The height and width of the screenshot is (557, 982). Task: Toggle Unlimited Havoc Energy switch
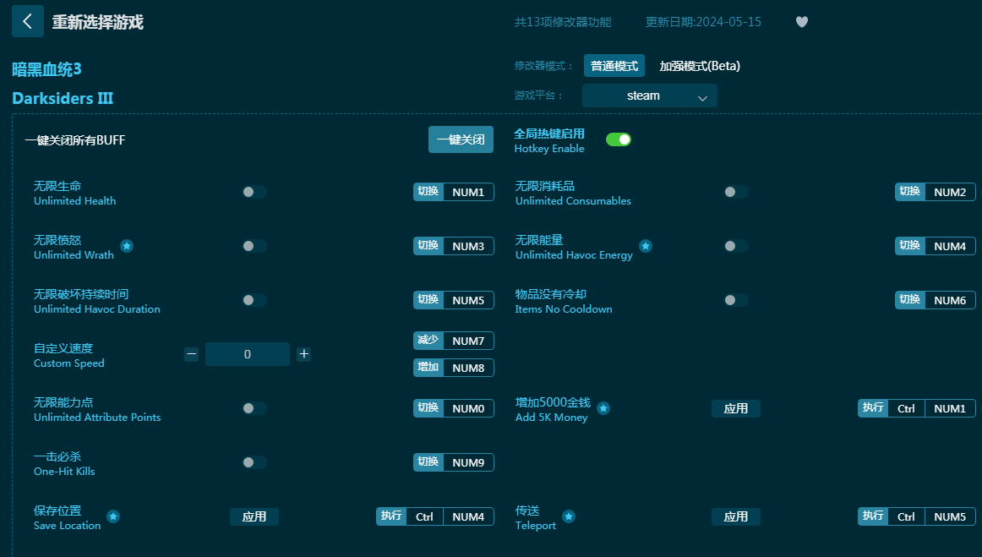[x=736, y=246]
